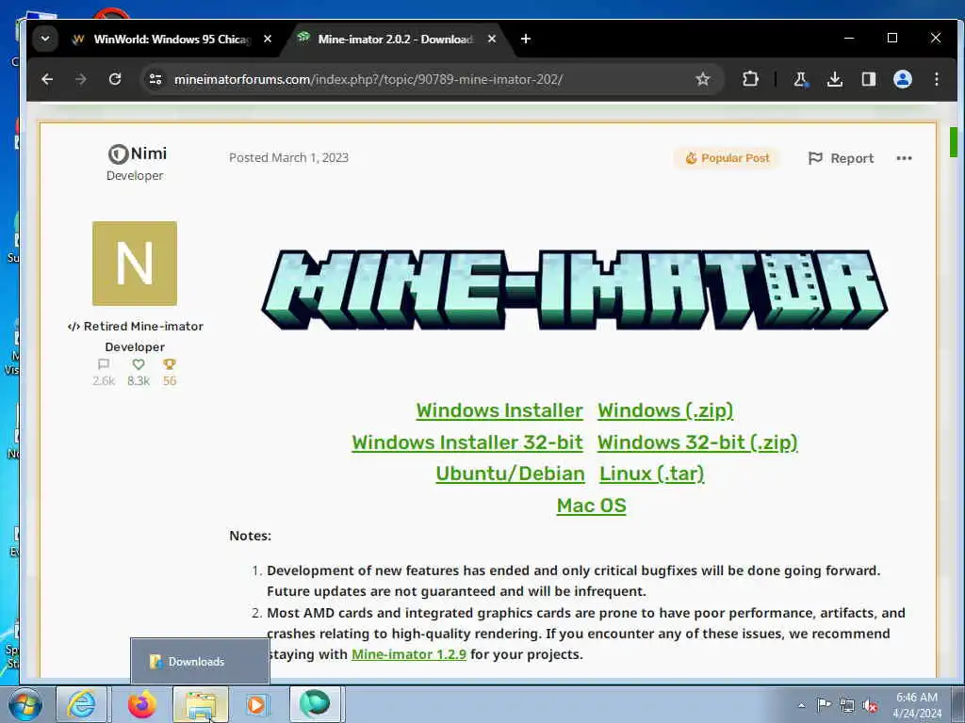Viewport: 965px width, 723px height.
Task: Download the Linux (.tar) link
Action: pyautogui.click(x=652, y=474)
